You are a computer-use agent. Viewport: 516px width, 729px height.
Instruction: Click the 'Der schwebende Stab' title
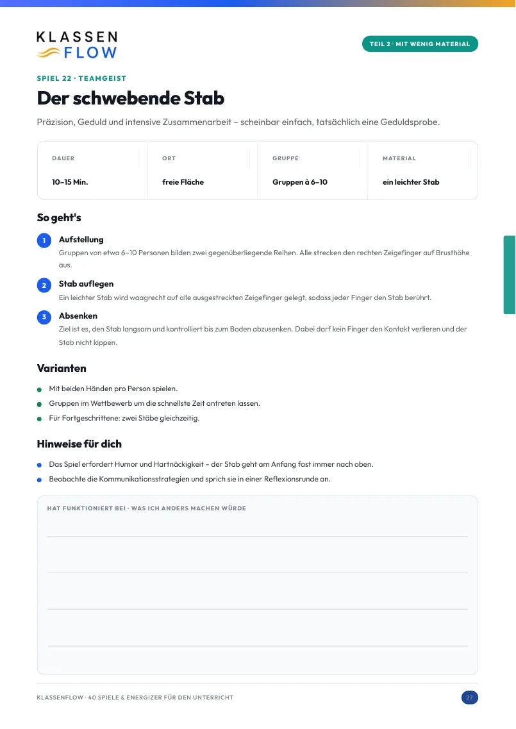[131, 98]
